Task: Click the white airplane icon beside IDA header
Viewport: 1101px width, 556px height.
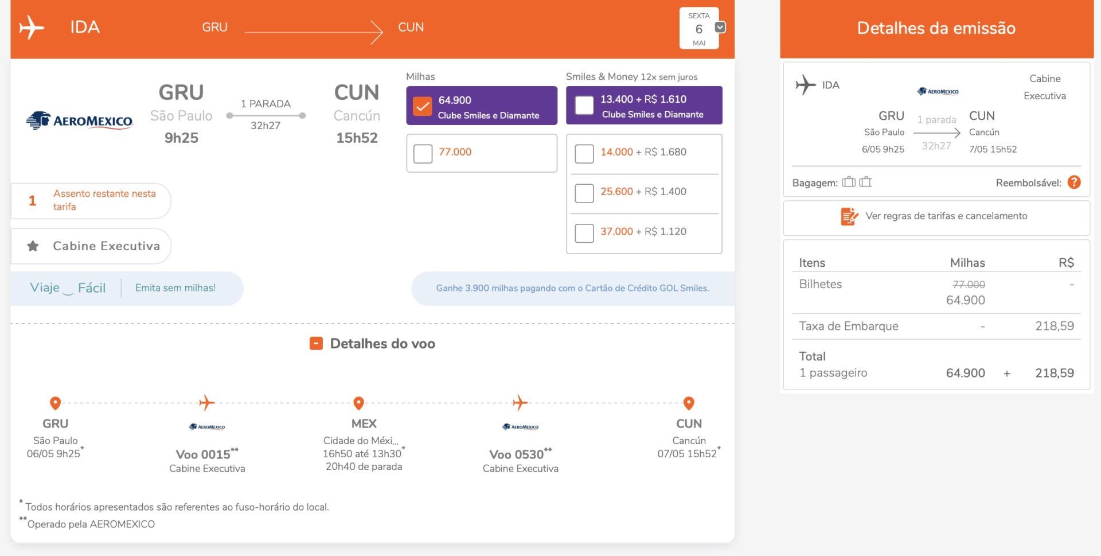Action: point(31,28)
